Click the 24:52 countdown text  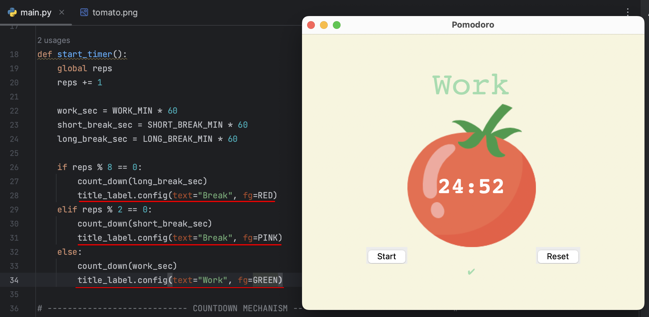[471, 186]
